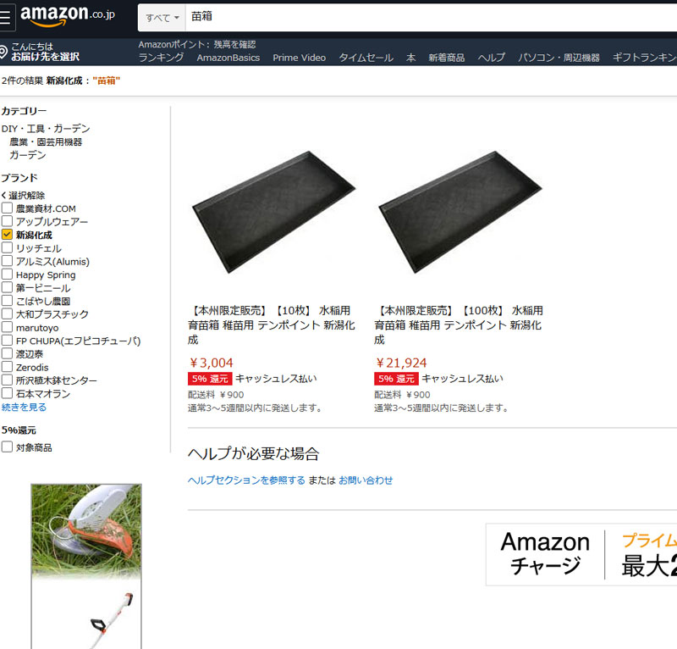The height and width of the screenshot is (649, 677).
Task: Click the 5% 還元 badge under ¥21,924
Action: tap(396, 379)
